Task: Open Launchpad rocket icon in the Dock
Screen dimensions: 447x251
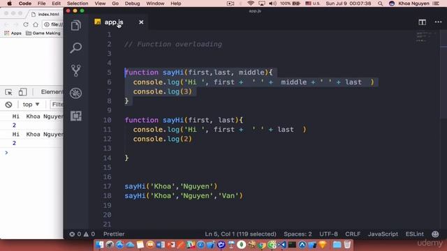Action: point(110,245)
